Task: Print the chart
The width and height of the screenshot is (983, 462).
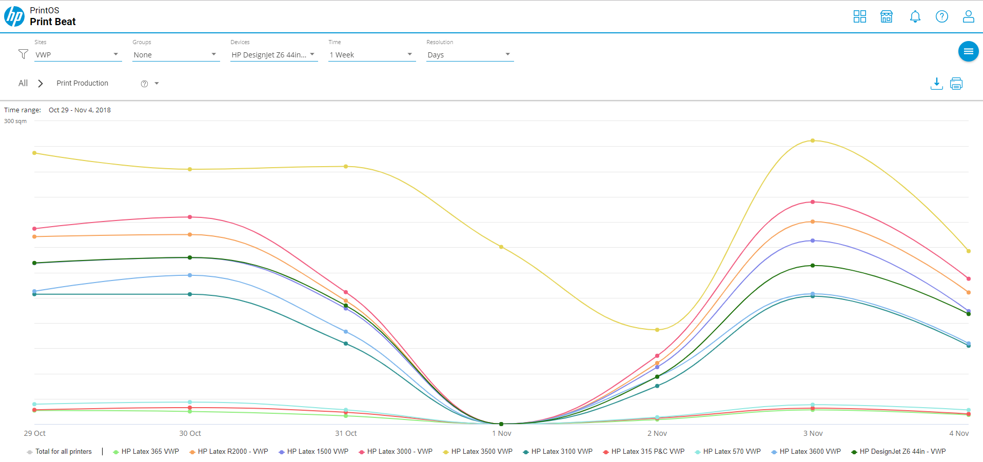Action: (956, 84)
